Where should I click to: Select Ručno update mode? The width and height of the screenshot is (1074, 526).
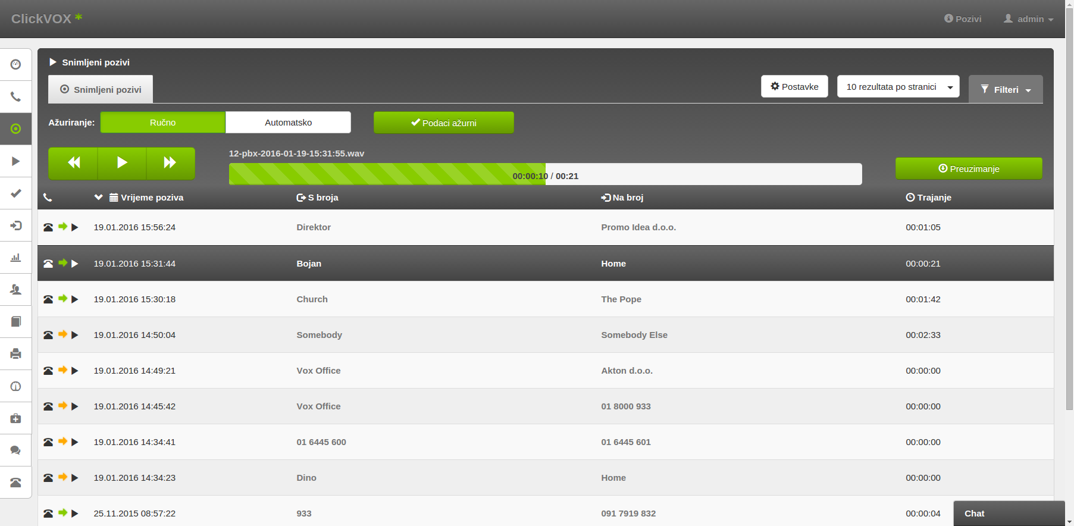tap(162, 123)
